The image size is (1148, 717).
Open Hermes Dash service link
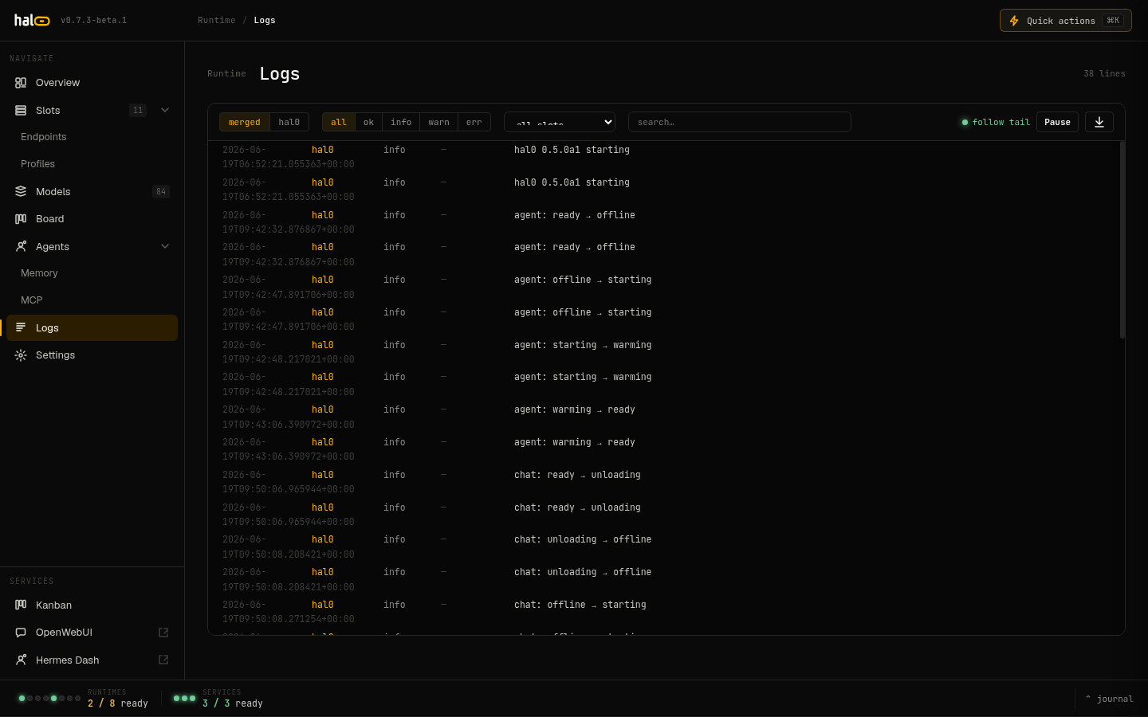[x=92, y=660]
